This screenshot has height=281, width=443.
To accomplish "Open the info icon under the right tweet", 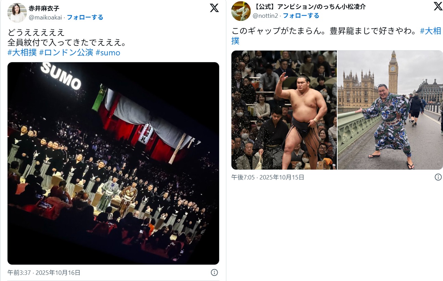I will (438, 177).
